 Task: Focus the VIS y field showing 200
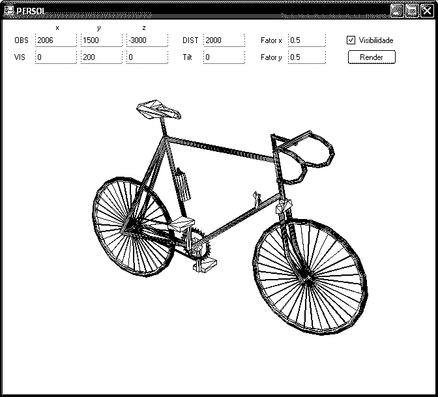[x=101, y=57]
